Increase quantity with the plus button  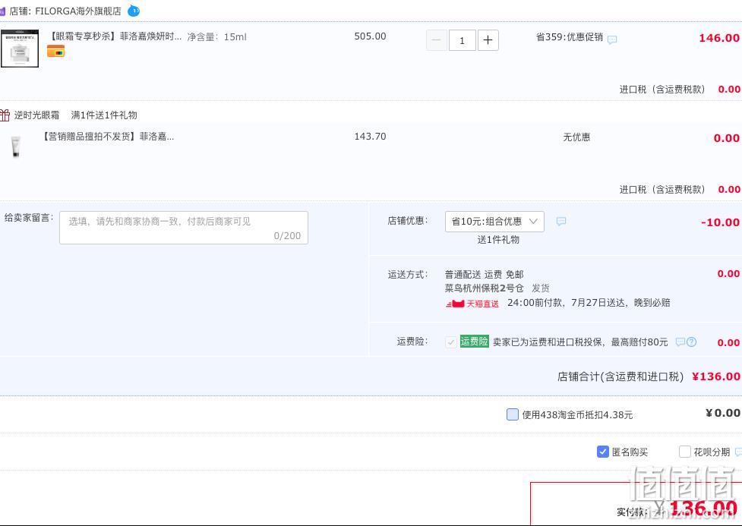[x=488, y=40]
